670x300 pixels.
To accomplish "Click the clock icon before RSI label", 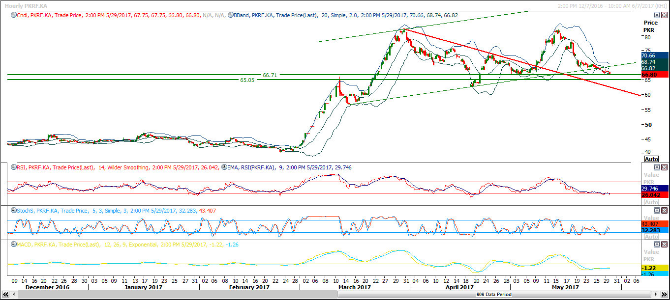I will tap(13, 167).
